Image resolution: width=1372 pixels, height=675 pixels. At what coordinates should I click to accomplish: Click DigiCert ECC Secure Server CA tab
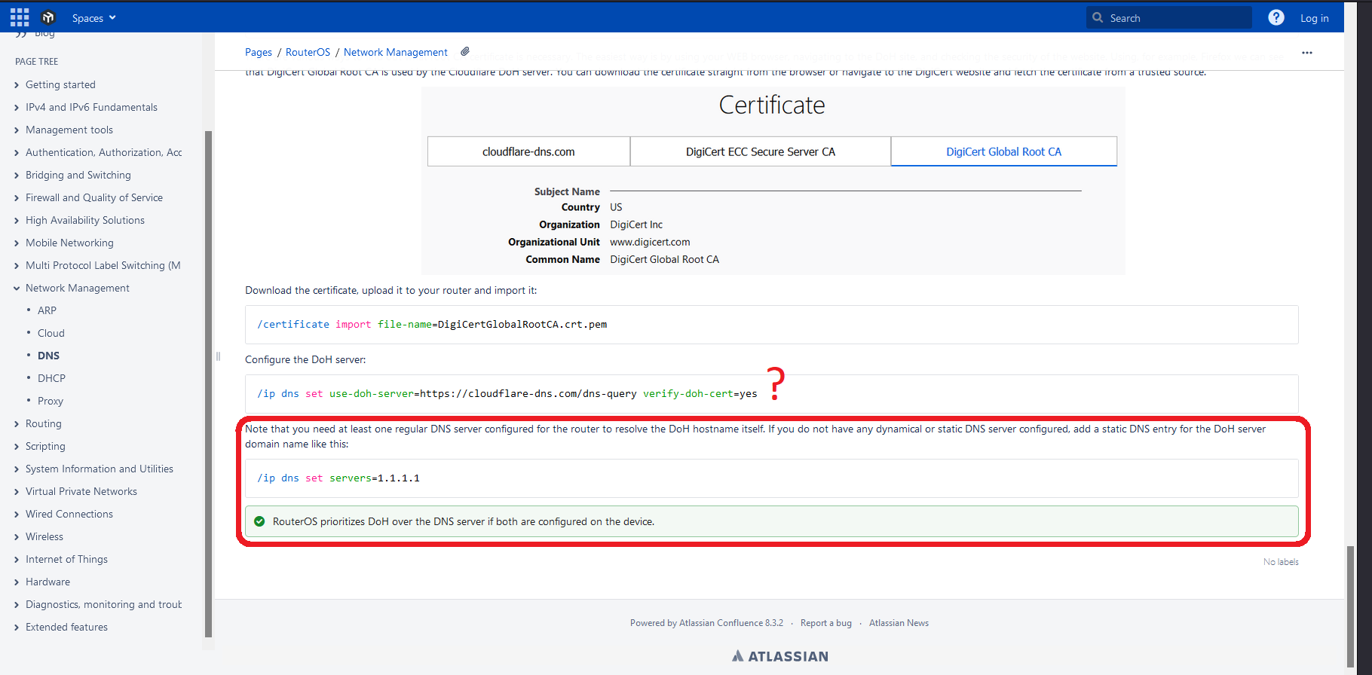click(x=761, y=151)
